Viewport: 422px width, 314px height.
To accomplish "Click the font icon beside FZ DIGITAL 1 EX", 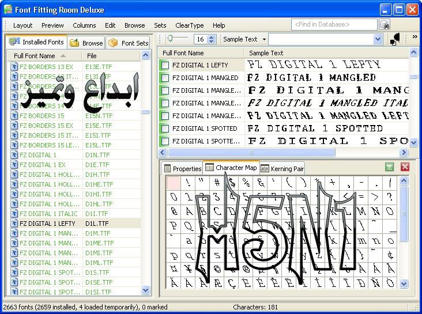I will tap(14, 165).
